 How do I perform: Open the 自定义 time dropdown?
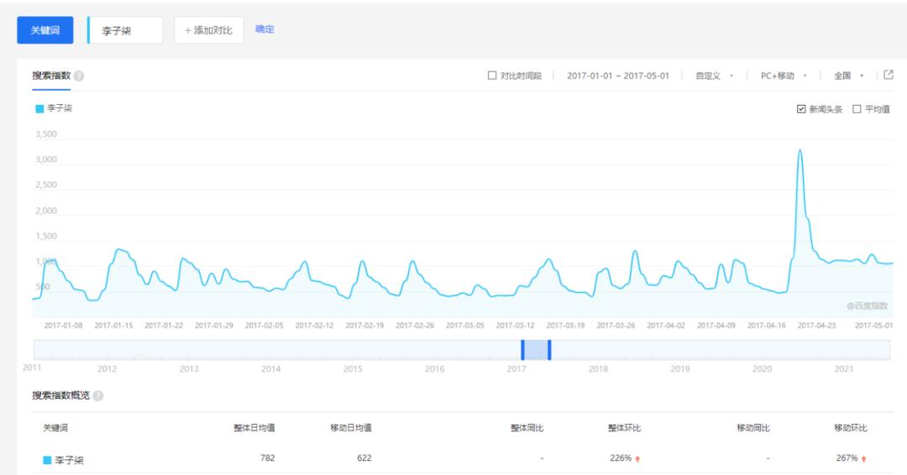[x=715, y=76]
